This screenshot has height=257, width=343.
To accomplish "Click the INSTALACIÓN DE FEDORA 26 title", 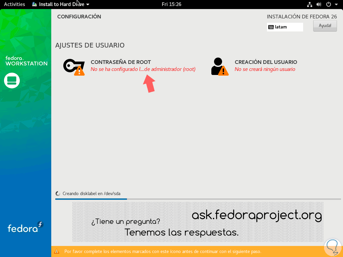I will pyautogui.click(x=302, y=17).
